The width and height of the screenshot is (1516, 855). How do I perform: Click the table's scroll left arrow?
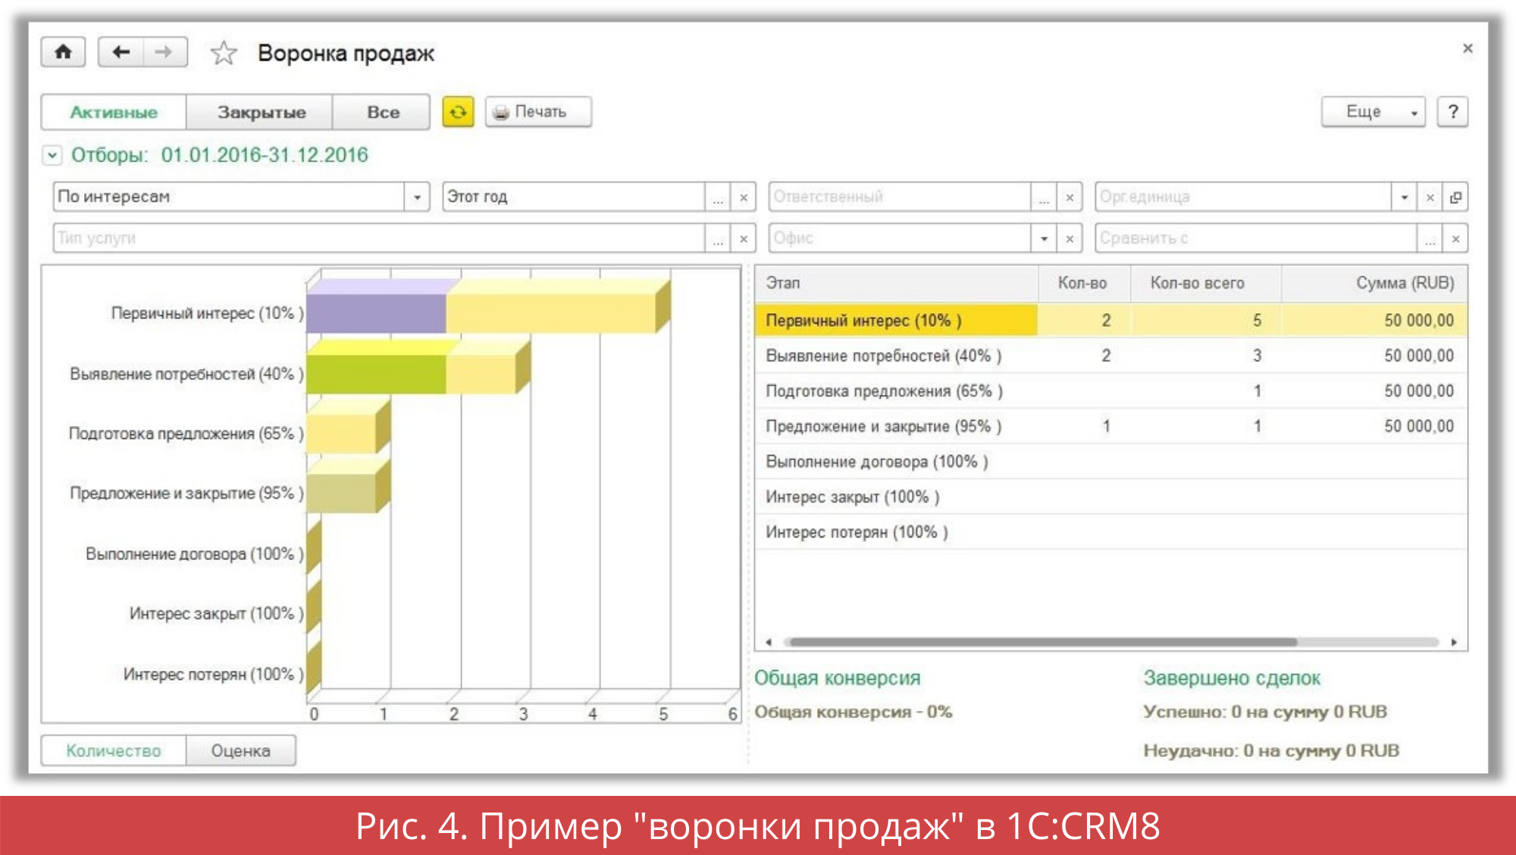768,642
